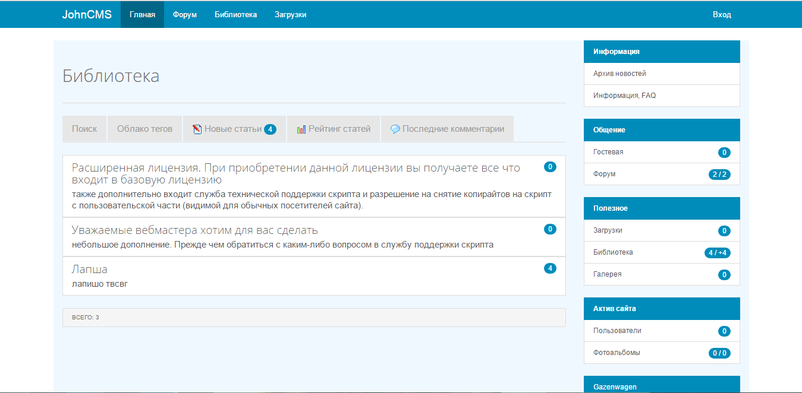Visit Гостевая in the Общение section
The image size is (802, 393).
click(608, 152)
